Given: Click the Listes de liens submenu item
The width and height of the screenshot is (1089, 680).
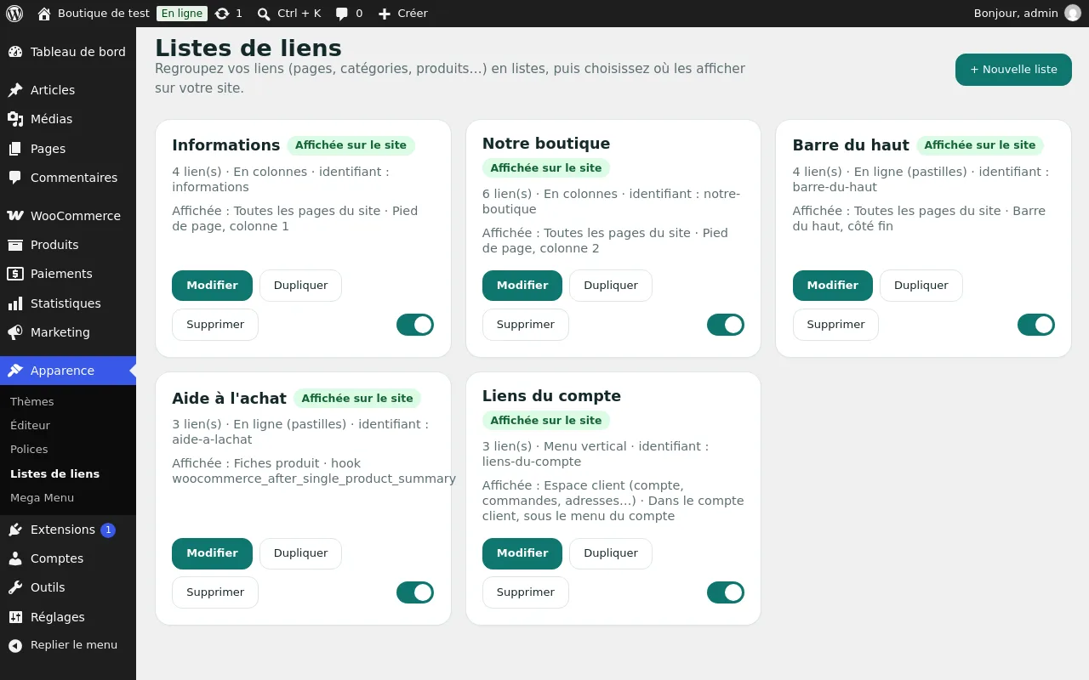Looking at the screenshot, I should (x=55, y=473).
